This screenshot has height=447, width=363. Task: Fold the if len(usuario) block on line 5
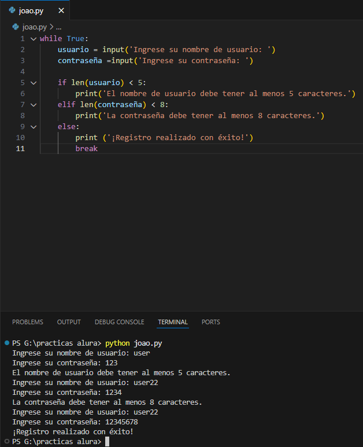click(x=33, y=83)
